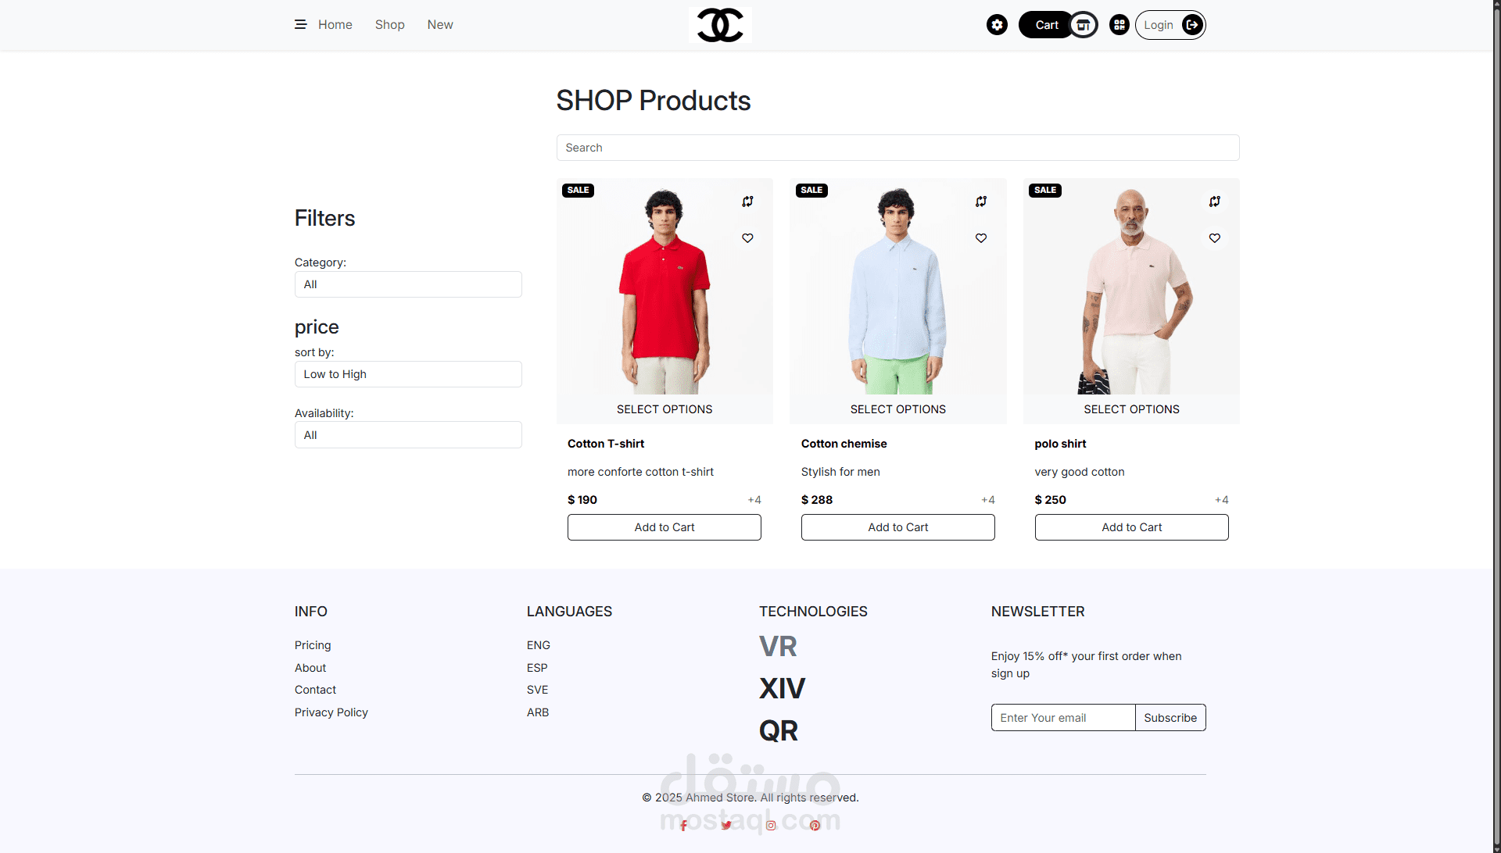The height and width of the screenshot is (853, 1501).
Task: Expand the Availability dropdown
Action: tap(408, 435)
